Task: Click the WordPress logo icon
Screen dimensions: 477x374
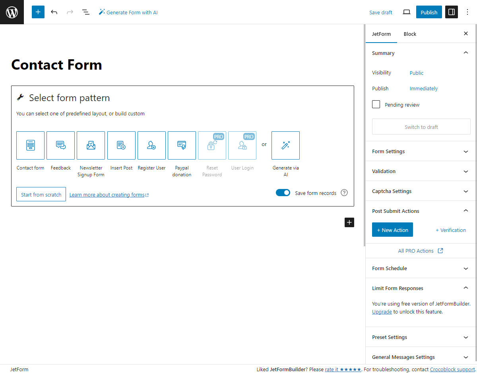Action: [12, 12]
